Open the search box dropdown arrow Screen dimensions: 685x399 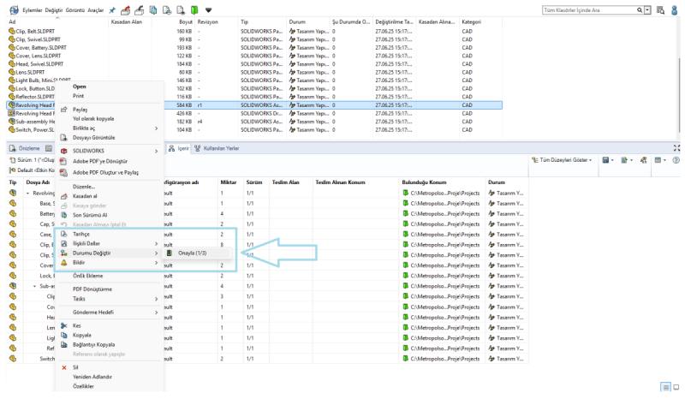coord(647,10)
